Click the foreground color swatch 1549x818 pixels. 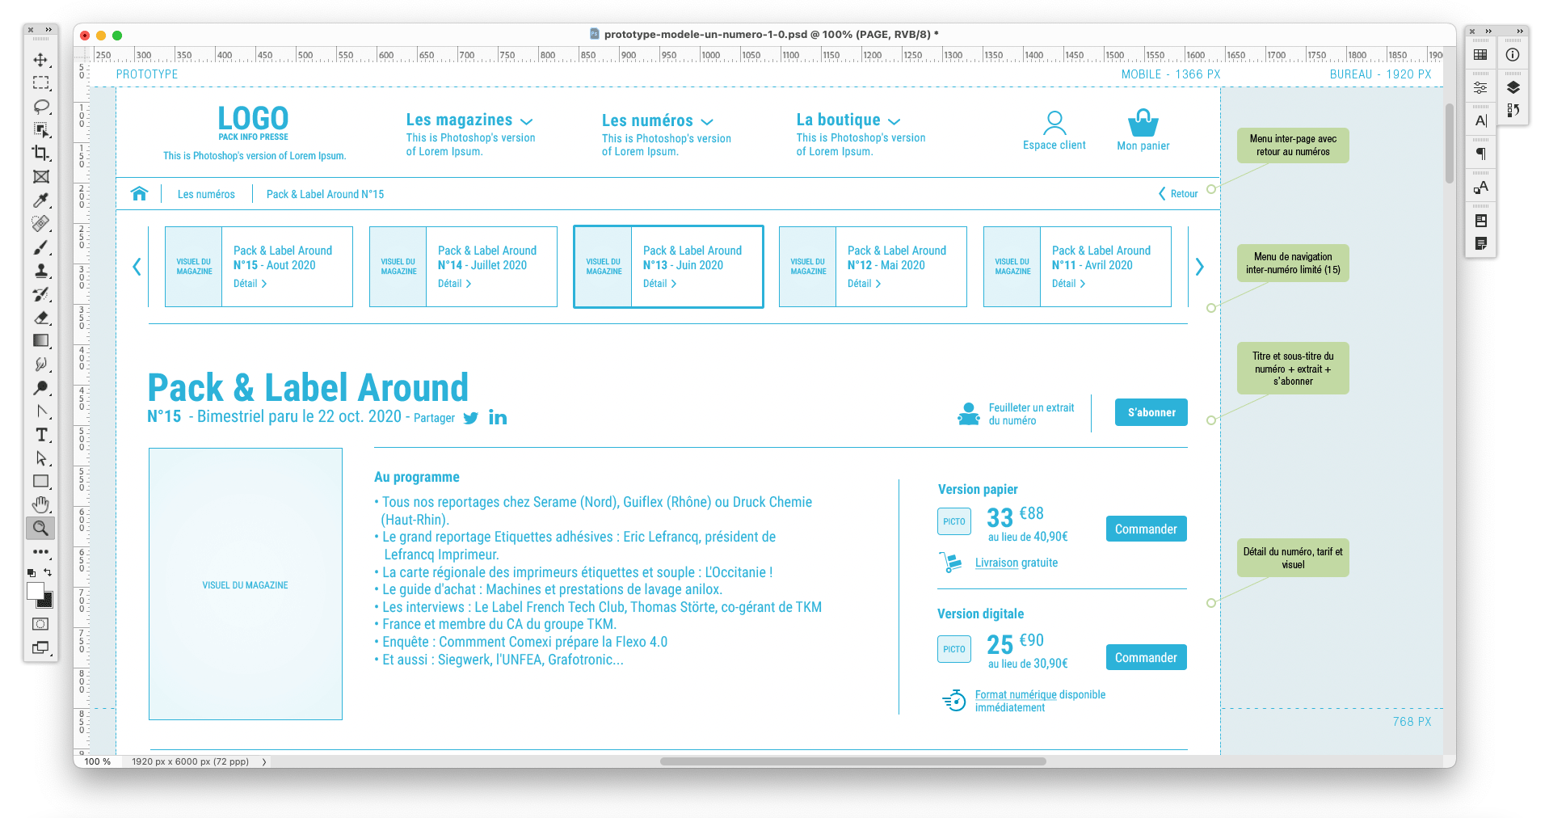37,592
